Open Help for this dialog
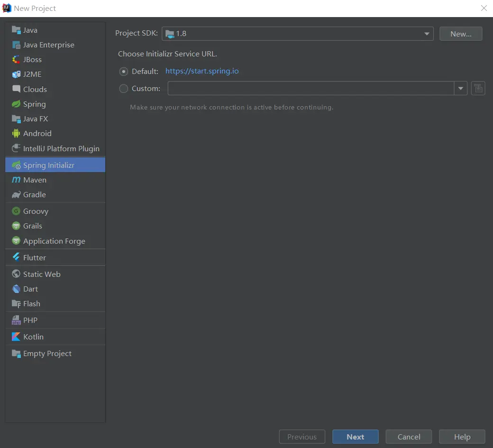493x448 pixels. pos(462,437)
